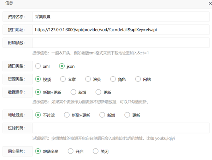212x160 pixels.
Task: Select 跟随全局 for 同步图片
Action: [x=38, y=151]
